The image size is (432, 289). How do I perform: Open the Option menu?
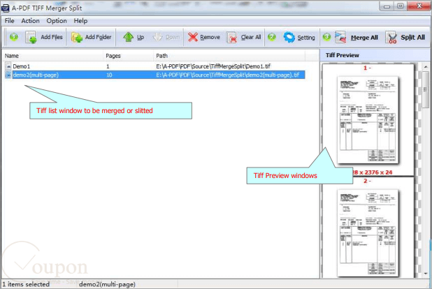[x=57, y=21]
